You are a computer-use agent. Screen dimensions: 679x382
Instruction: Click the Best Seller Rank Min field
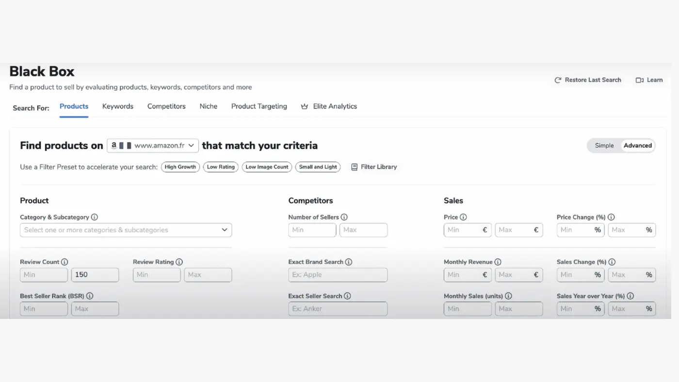tap(44, 309)
